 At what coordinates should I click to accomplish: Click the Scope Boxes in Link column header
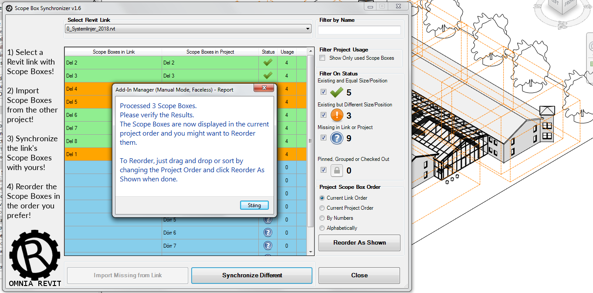point(113,51)
